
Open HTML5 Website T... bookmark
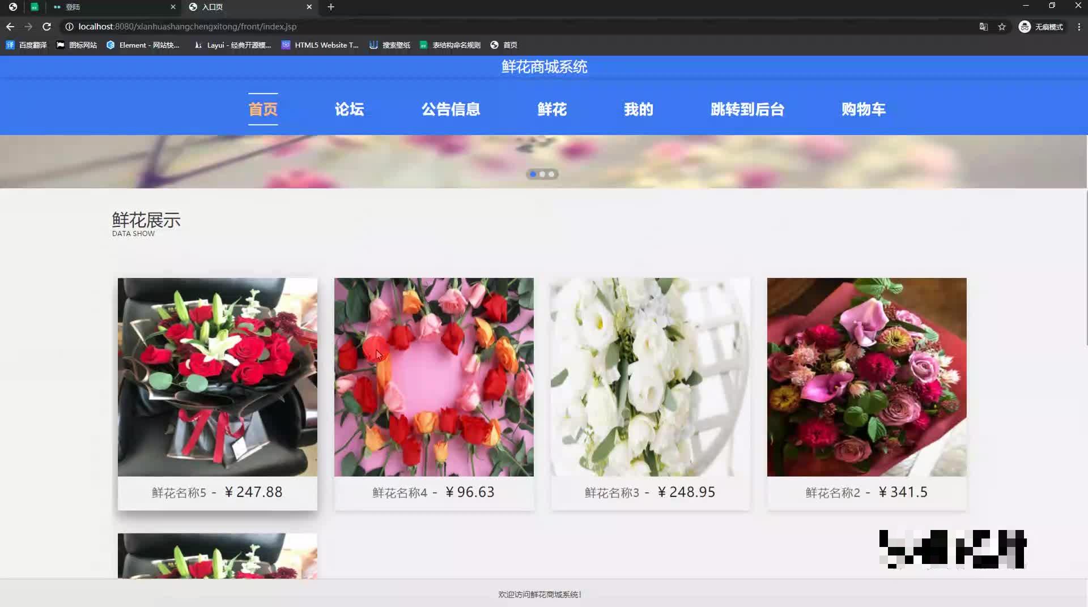(320, 45)
